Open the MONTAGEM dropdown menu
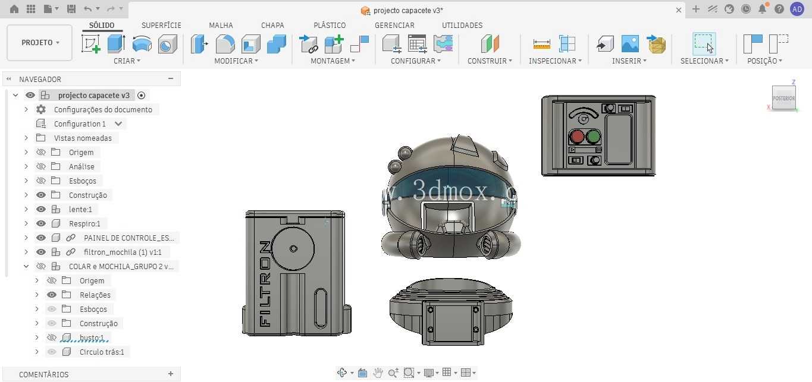Image resolution: width=812 pixels, height=382 pixels. (333, 61)
